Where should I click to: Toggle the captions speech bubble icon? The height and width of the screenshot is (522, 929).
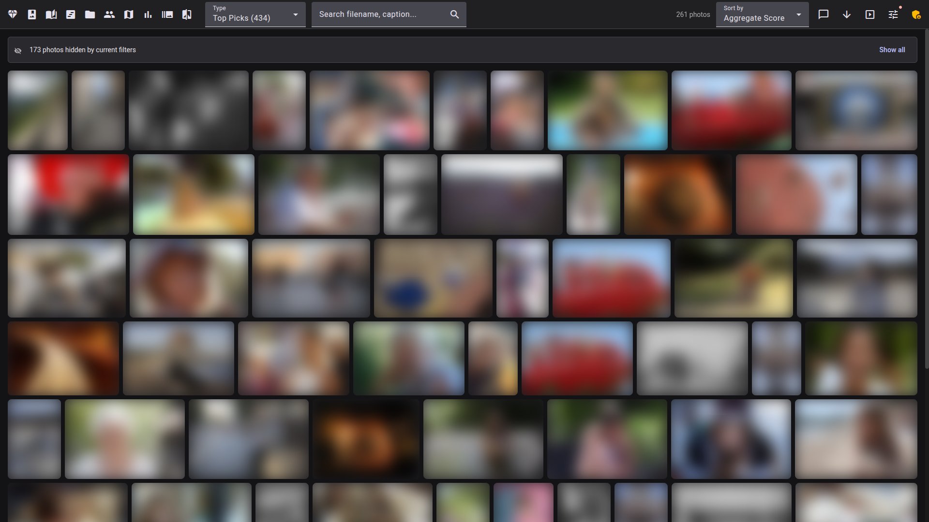(824, 14)
